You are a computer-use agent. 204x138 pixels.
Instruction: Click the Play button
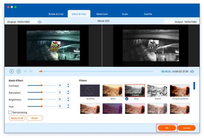pos(12,71)
